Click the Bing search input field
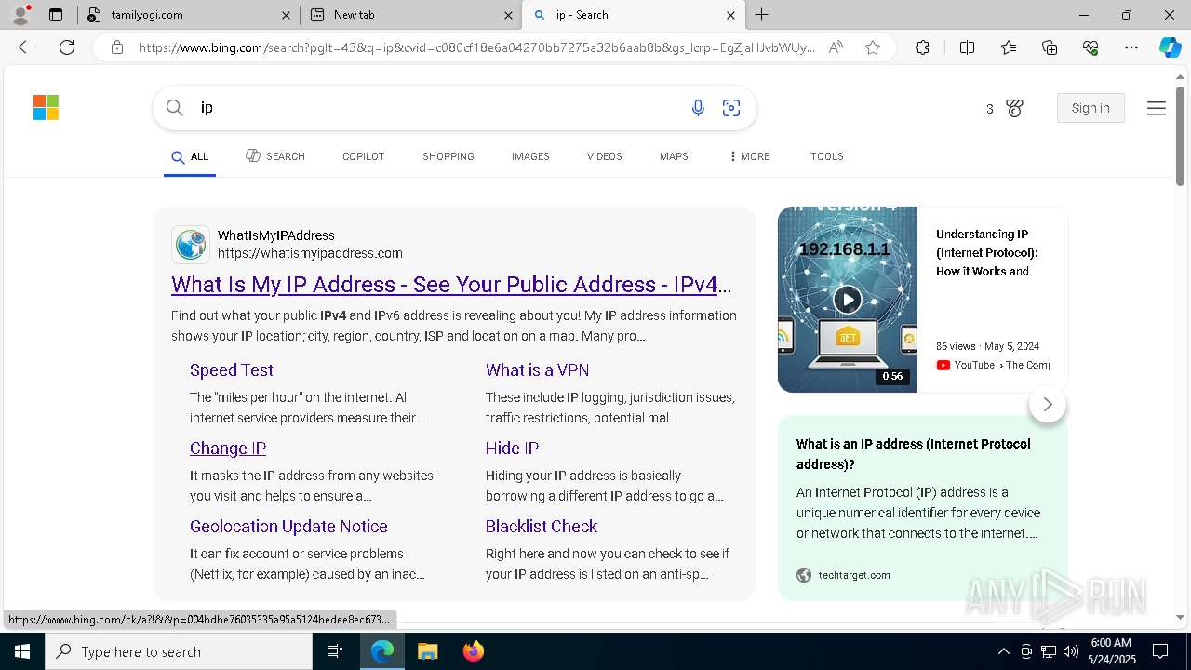The width and height of the screenshot is (1191, 670). [x=437, y=108]
